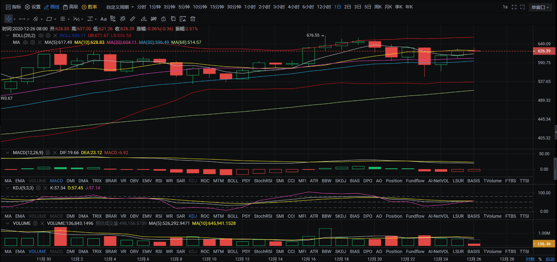
Task: Select the crosshair cursor tool
Action: [8, 19]
